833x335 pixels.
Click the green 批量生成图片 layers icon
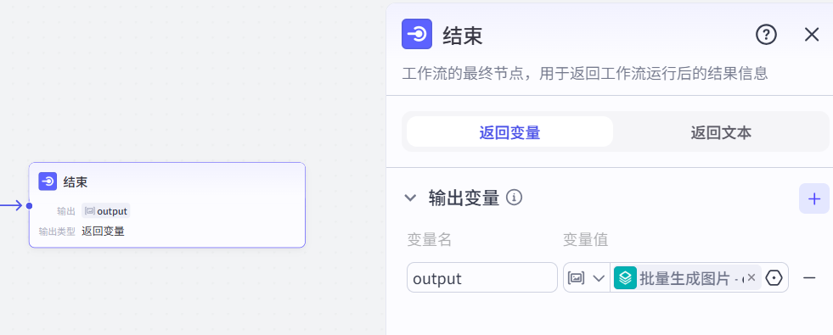[625, 277]
